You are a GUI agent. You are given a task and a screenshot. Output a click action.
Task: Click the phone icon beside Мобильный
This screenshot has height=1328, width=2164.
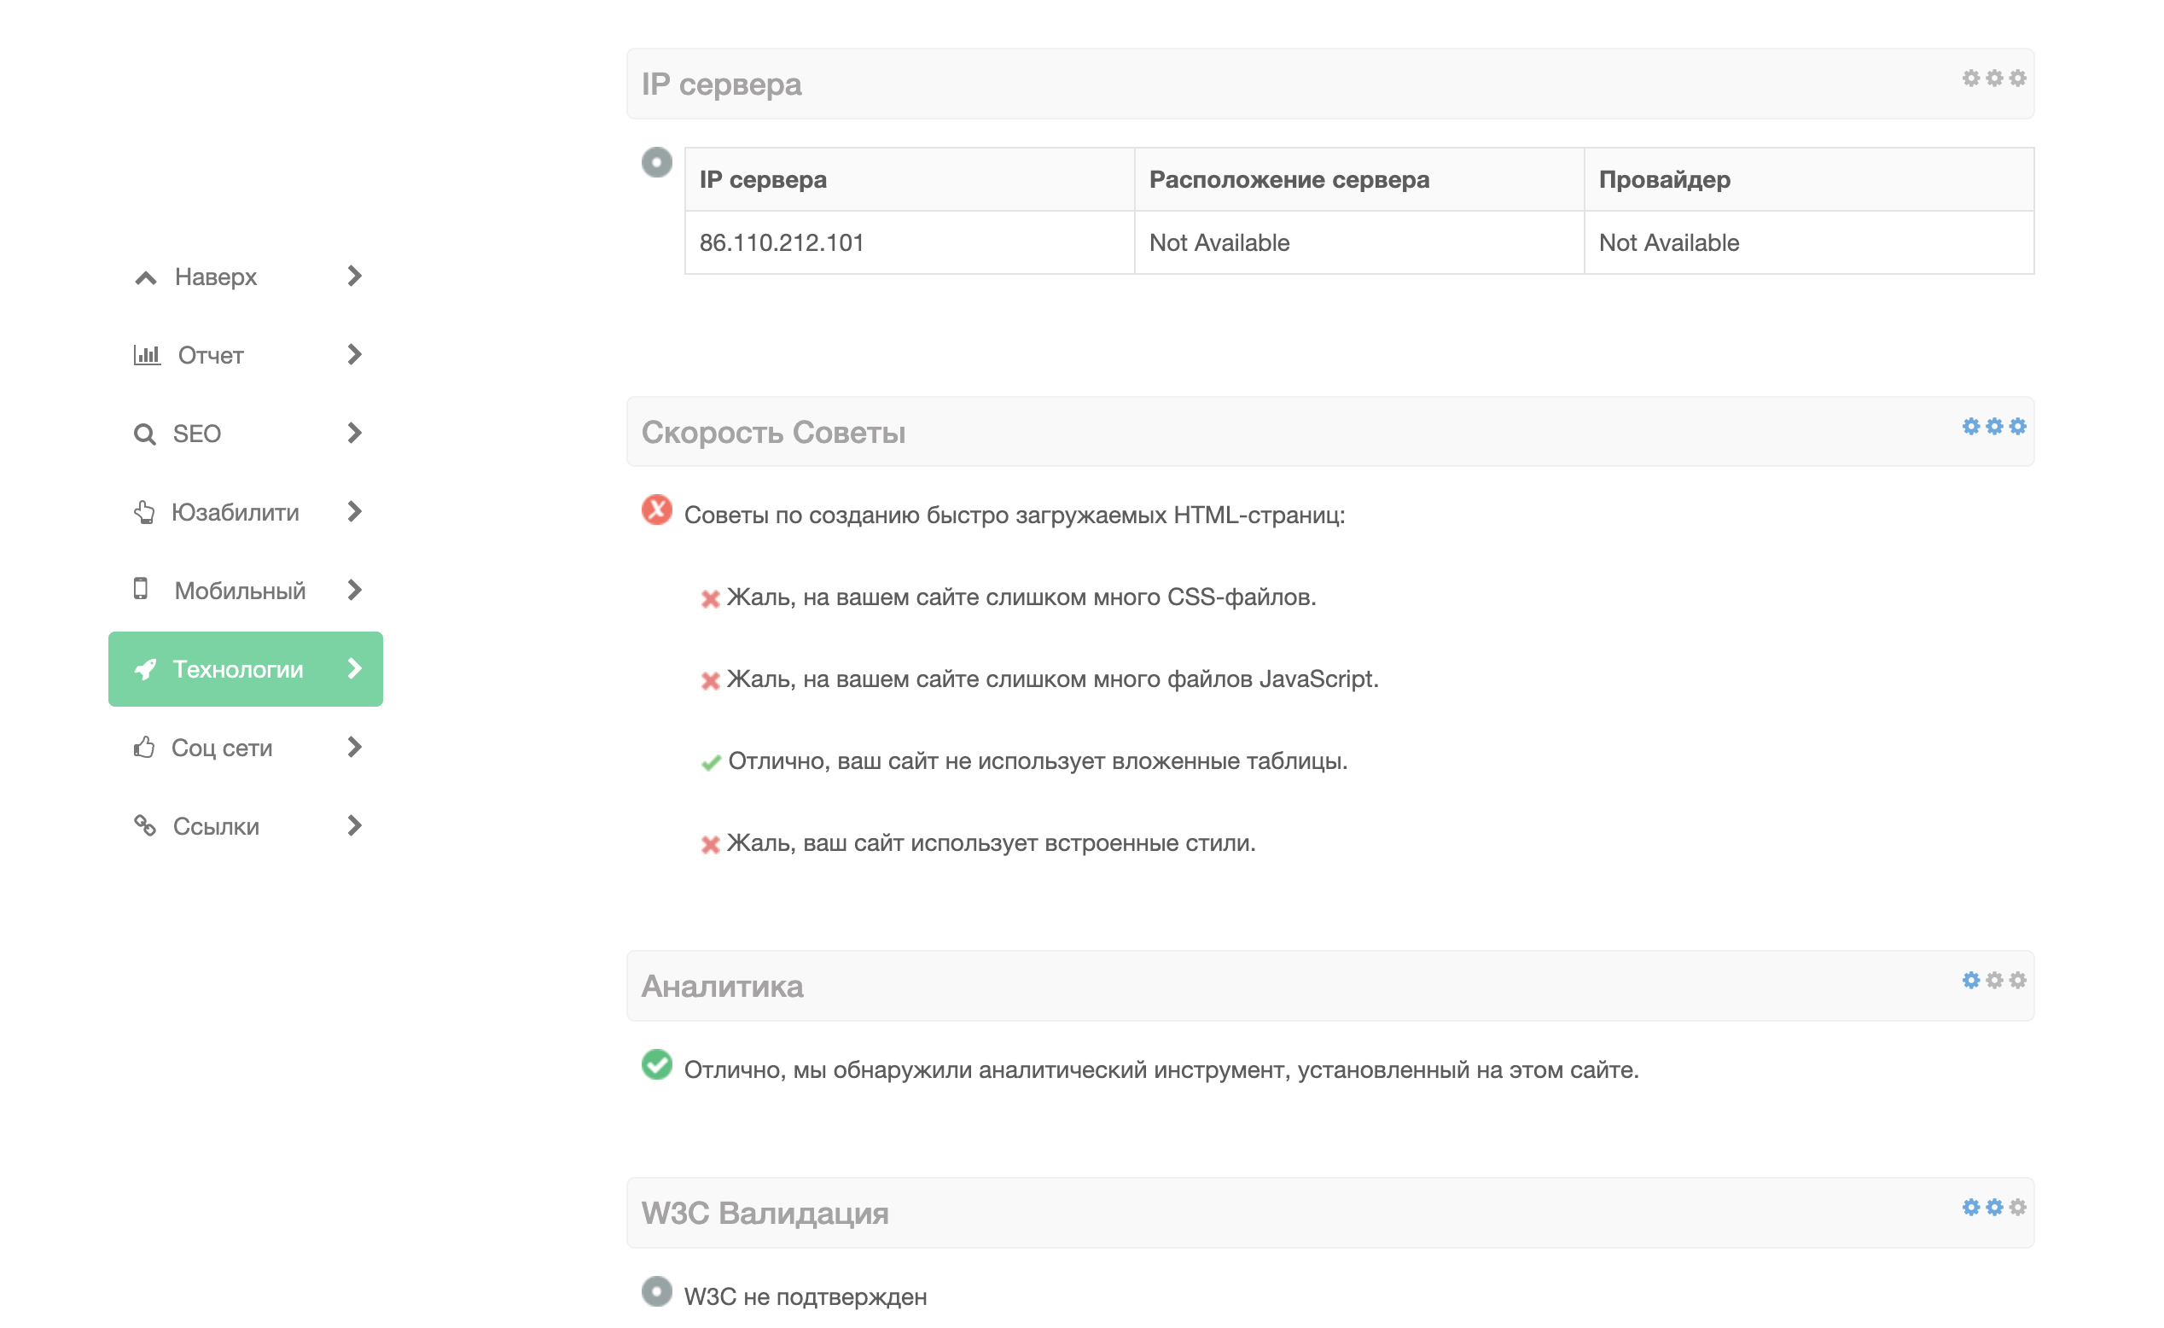141,590
